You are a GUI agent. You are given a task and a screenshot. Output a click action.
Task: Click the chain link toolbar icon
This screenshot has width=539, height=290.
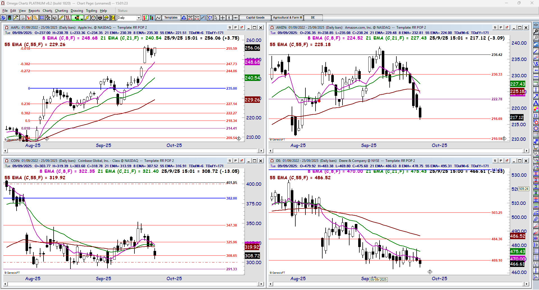(x=61, y=18)
